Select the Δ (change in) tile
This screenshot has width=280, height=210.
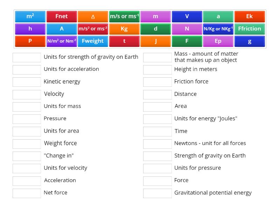tap(93, 16)
